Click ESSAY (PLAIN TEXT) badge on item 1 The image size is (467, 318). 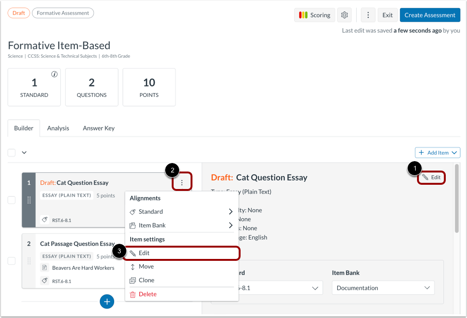[67, 196]
